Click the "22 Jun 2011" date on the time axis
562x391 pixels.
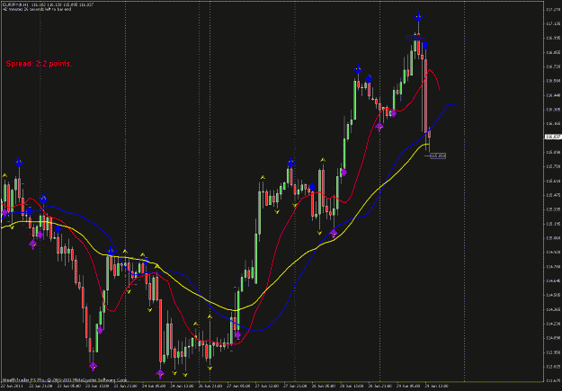[10, 387]
